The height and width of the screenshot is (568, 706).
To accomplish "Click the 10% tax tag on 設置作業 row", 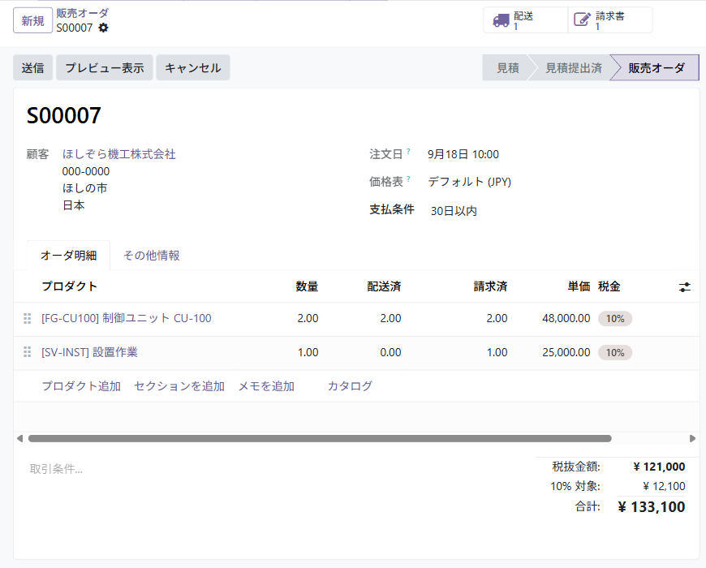I will click(x=615, y=352).
